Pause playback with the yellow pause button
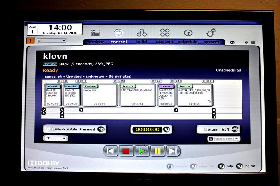This screenshot has width=280, height=186. coord(158,151)
